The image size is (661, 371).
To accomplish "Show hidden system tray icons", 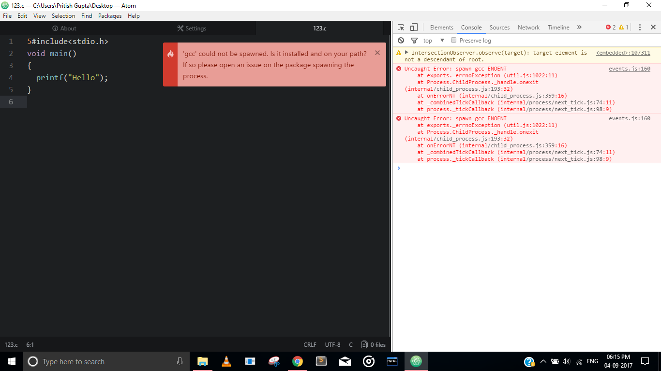I will click(x=543, y=361).
